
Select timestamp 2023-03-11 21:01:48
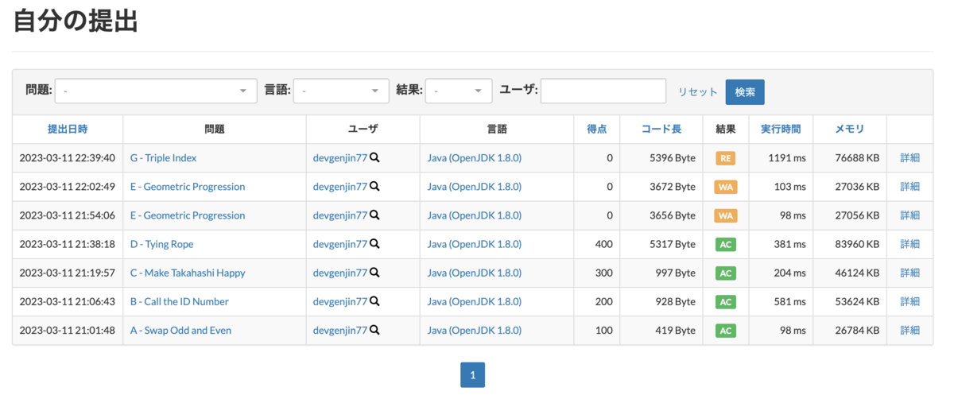click(x=68, y=330)
